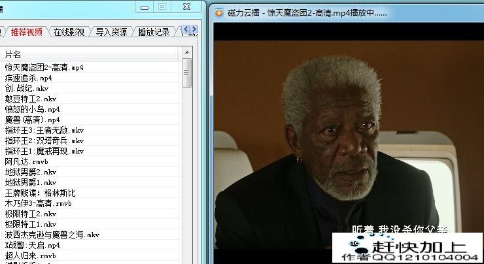This screenshot has width=484, height=264.
Task: Open the 导入资源 tab
Action: coord(111,32)
